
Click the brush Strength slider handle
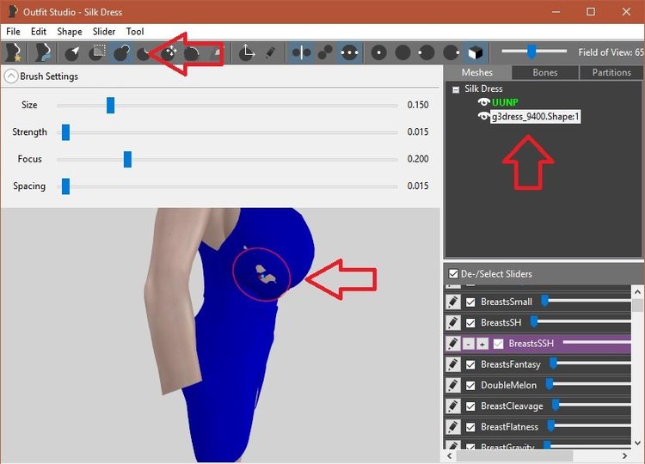point(66,132)
